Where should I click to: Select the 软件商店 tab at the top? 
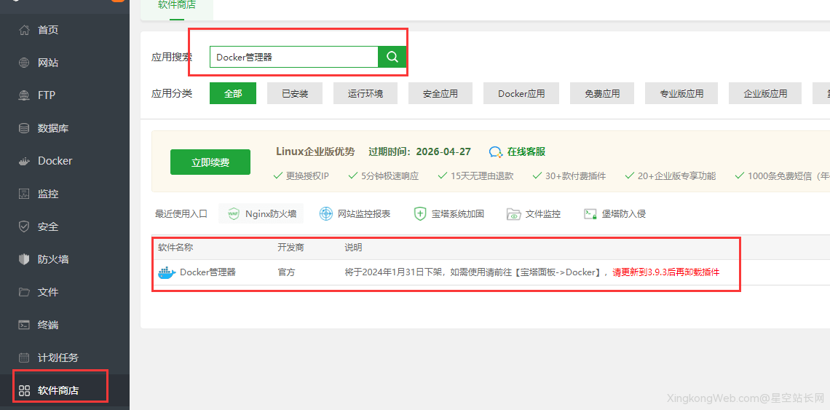point(177,5)
